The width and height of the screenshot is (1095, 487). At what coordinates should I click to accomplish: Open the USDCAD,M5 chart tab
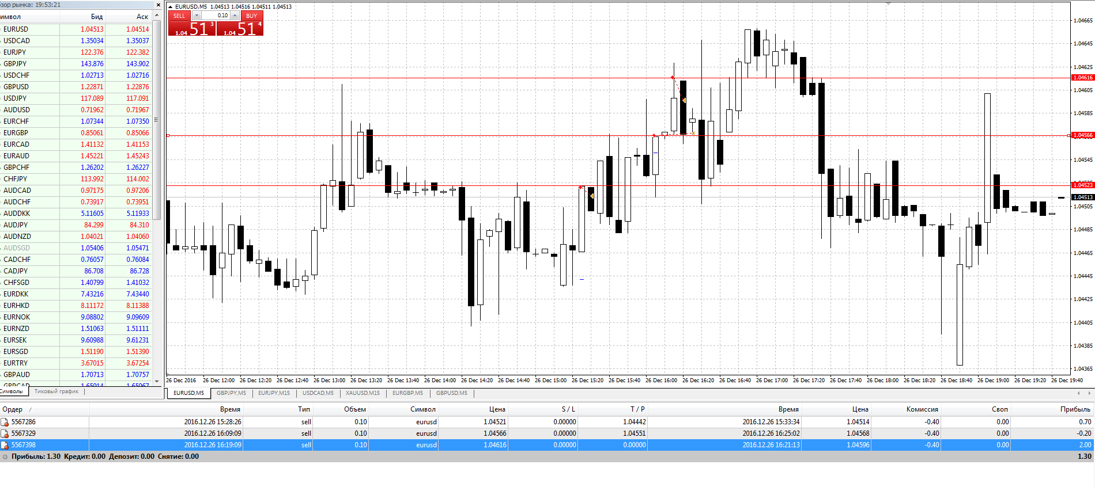tap(318, 393)
